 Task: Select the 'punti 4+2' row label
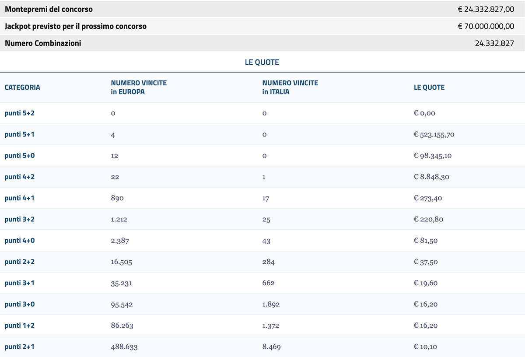19,177
